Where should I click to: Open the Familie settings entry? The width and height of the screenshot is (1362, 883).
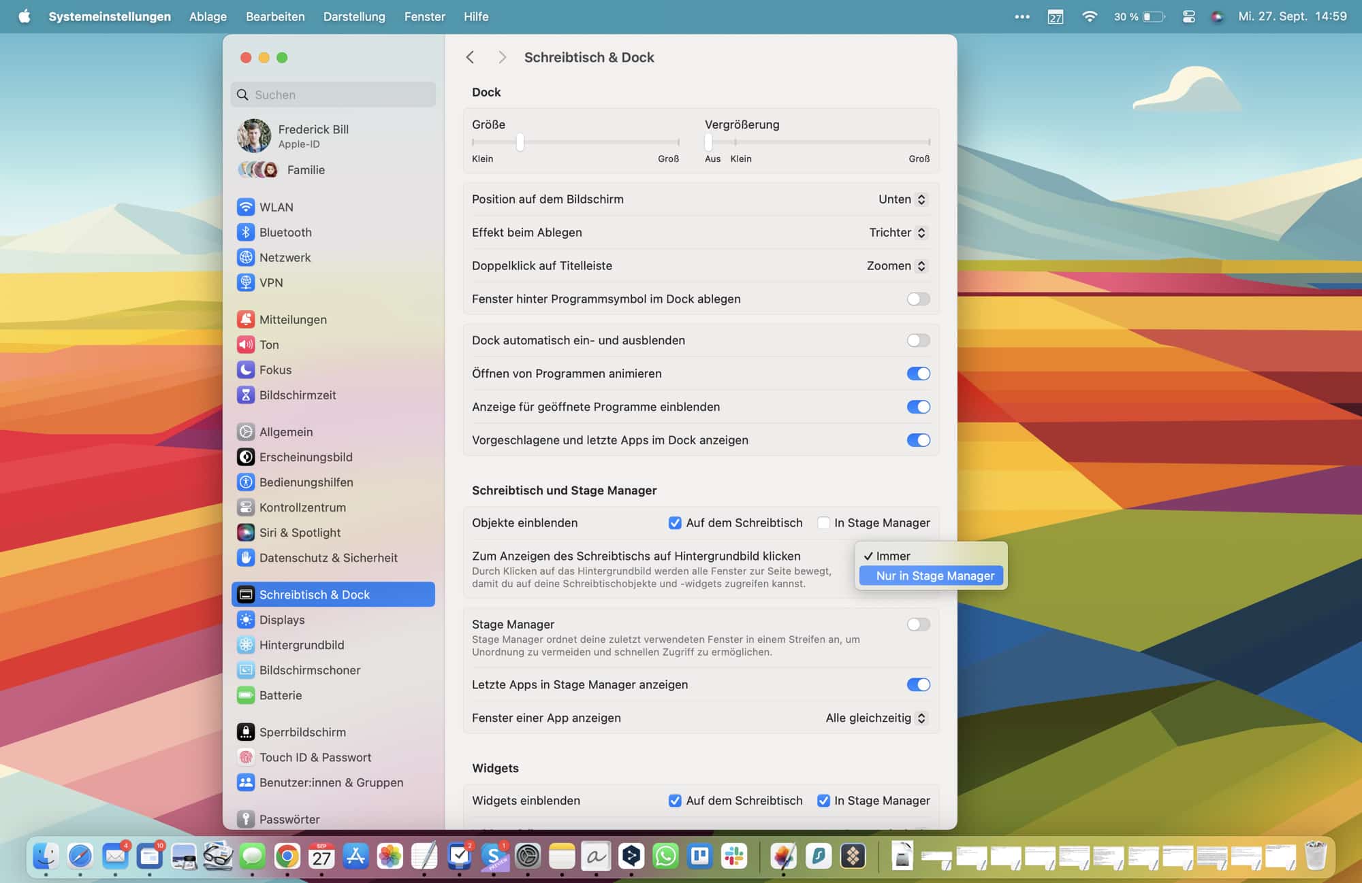coord(305,169)
